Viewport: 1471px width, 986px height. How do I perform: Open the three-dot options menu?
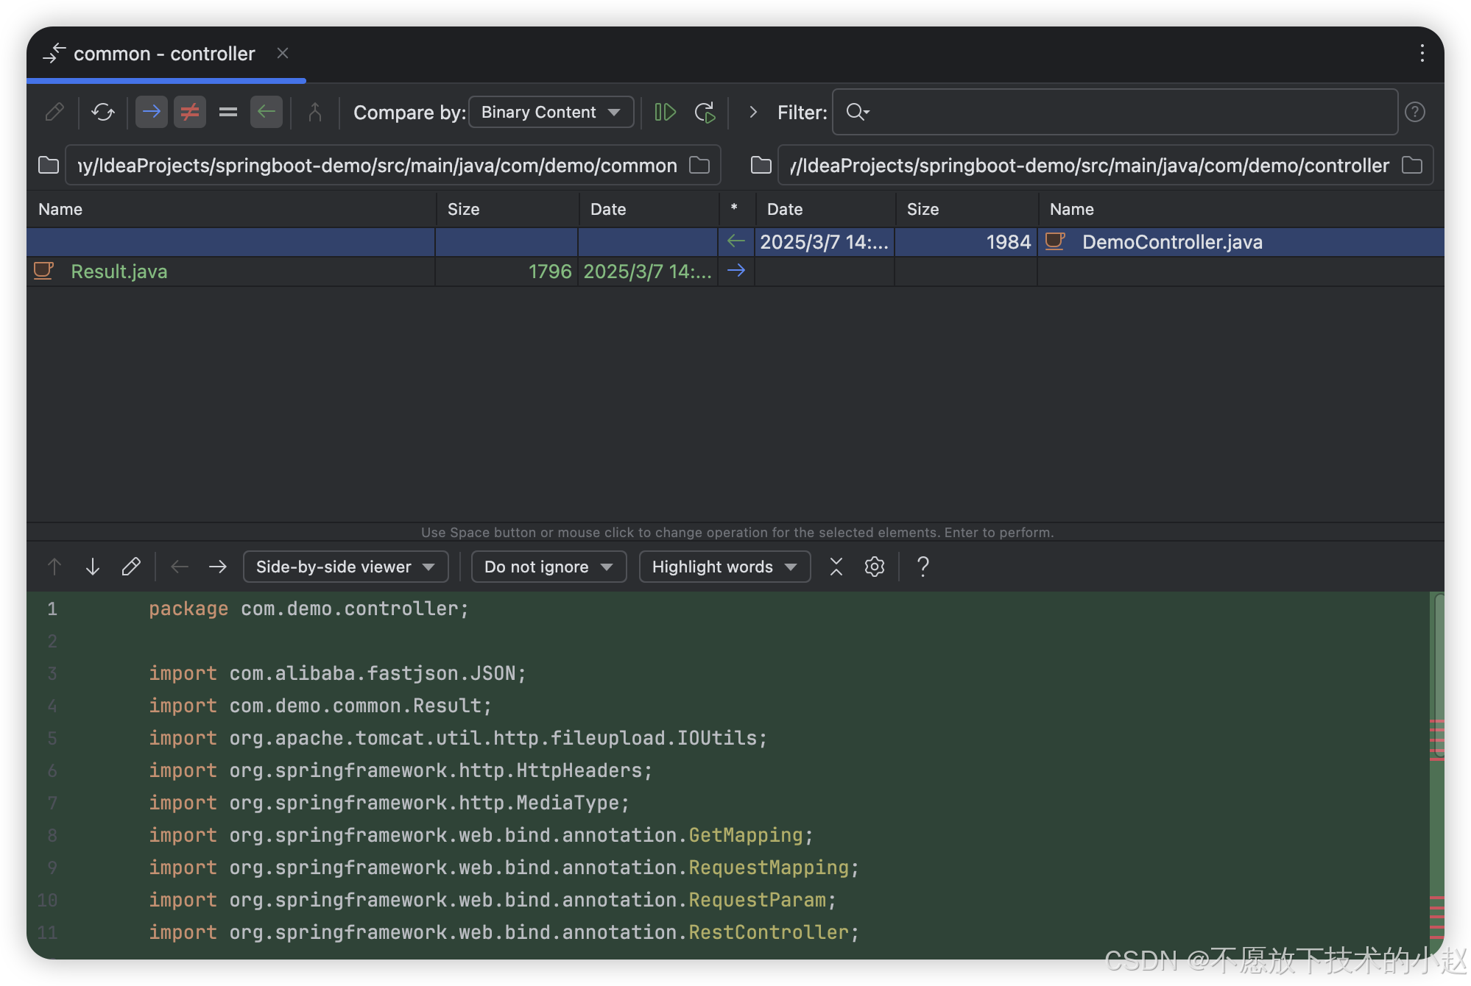1422,53
